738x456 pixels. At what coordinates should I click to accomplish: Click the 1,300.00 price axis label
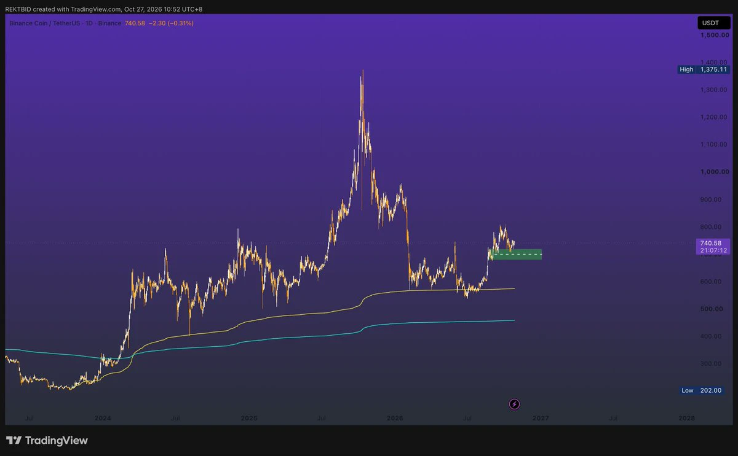coord(714,90)
